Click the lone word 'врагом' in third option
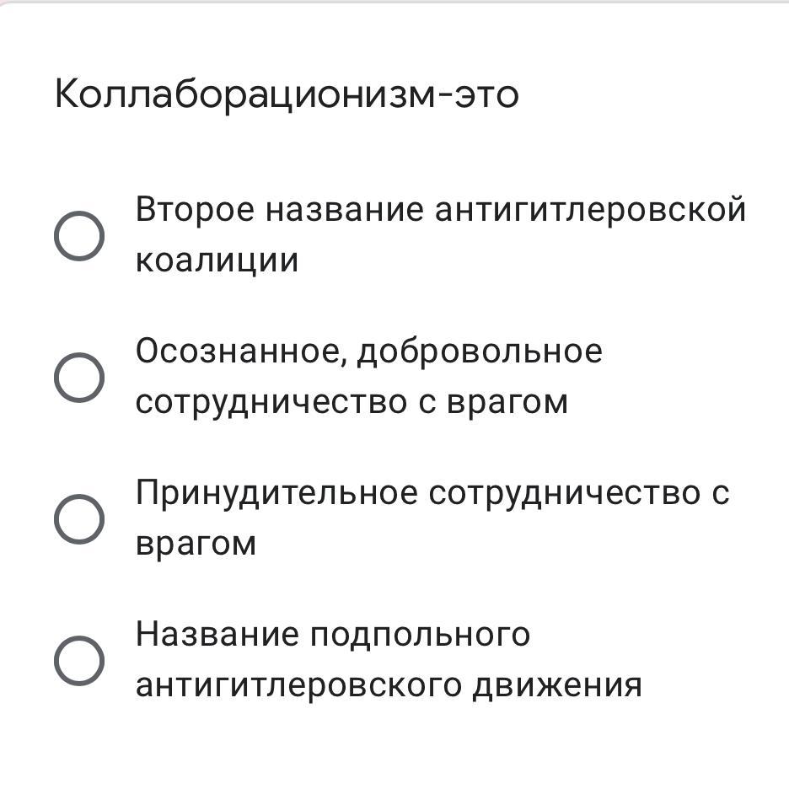The image size is (789, 789). [196, 545]
